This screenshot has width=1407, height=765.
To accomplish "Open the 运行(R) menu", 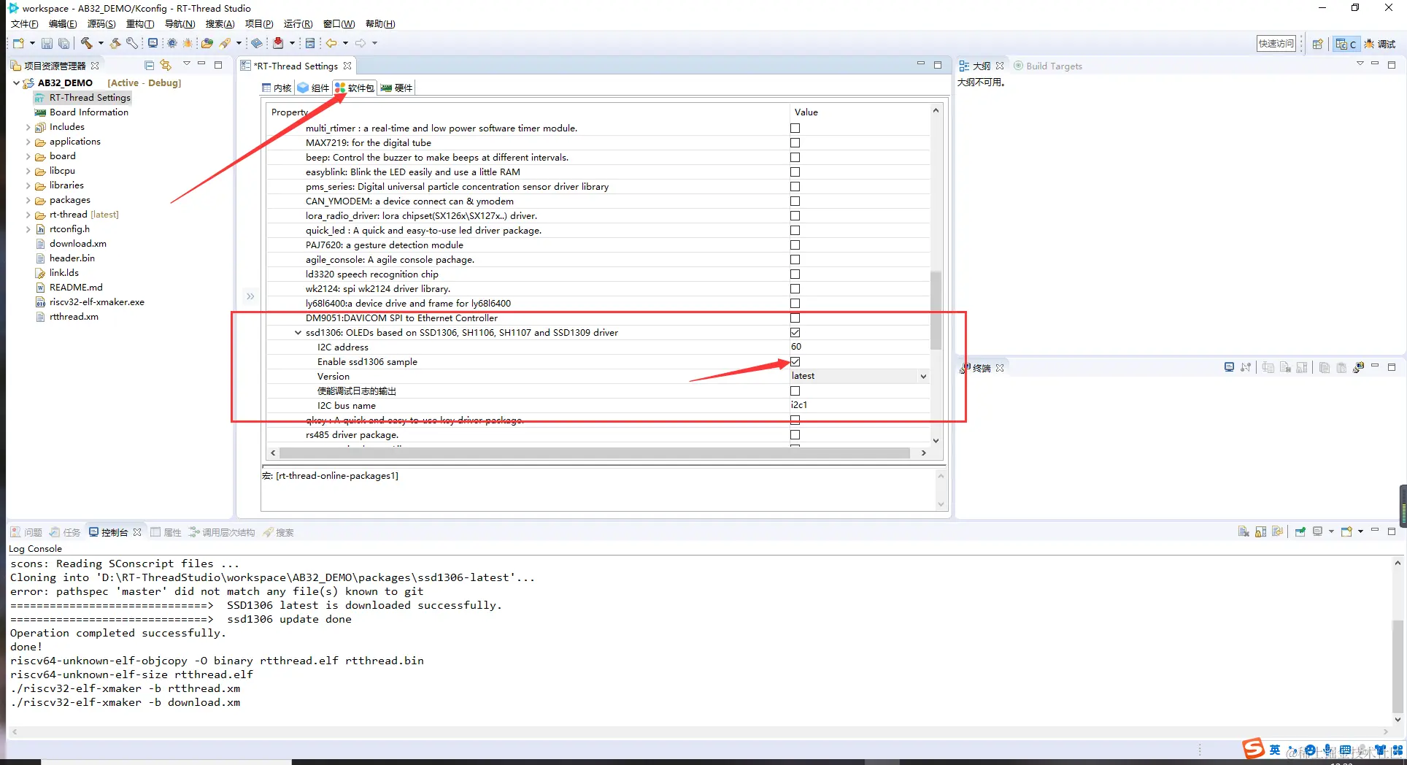I will 298,24.
